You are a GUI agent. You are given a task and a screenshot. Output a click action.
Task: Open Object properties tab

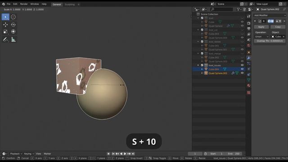point(249,53)
